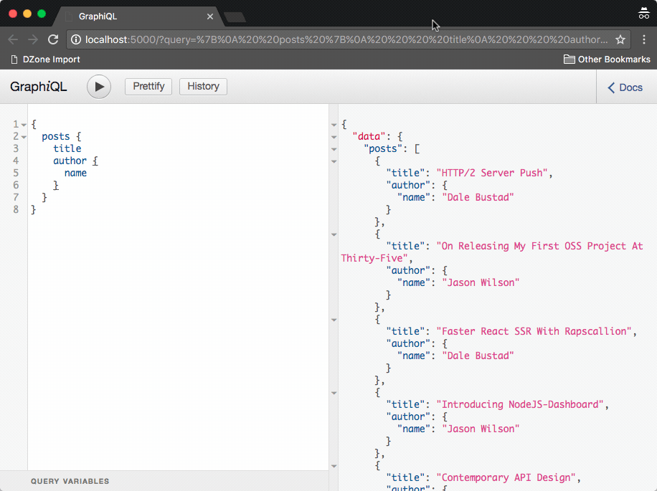Go back in browser history

(13, 39)
